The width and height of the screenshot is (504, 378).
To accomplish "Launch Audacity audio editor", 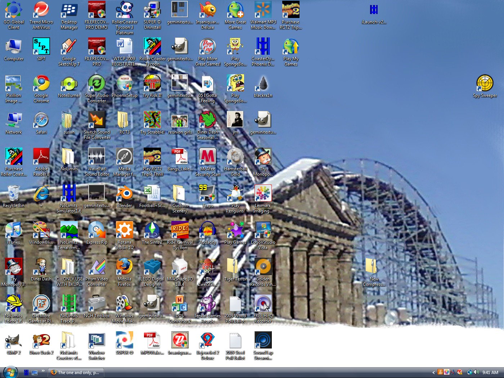I will [x=208, y=233].
